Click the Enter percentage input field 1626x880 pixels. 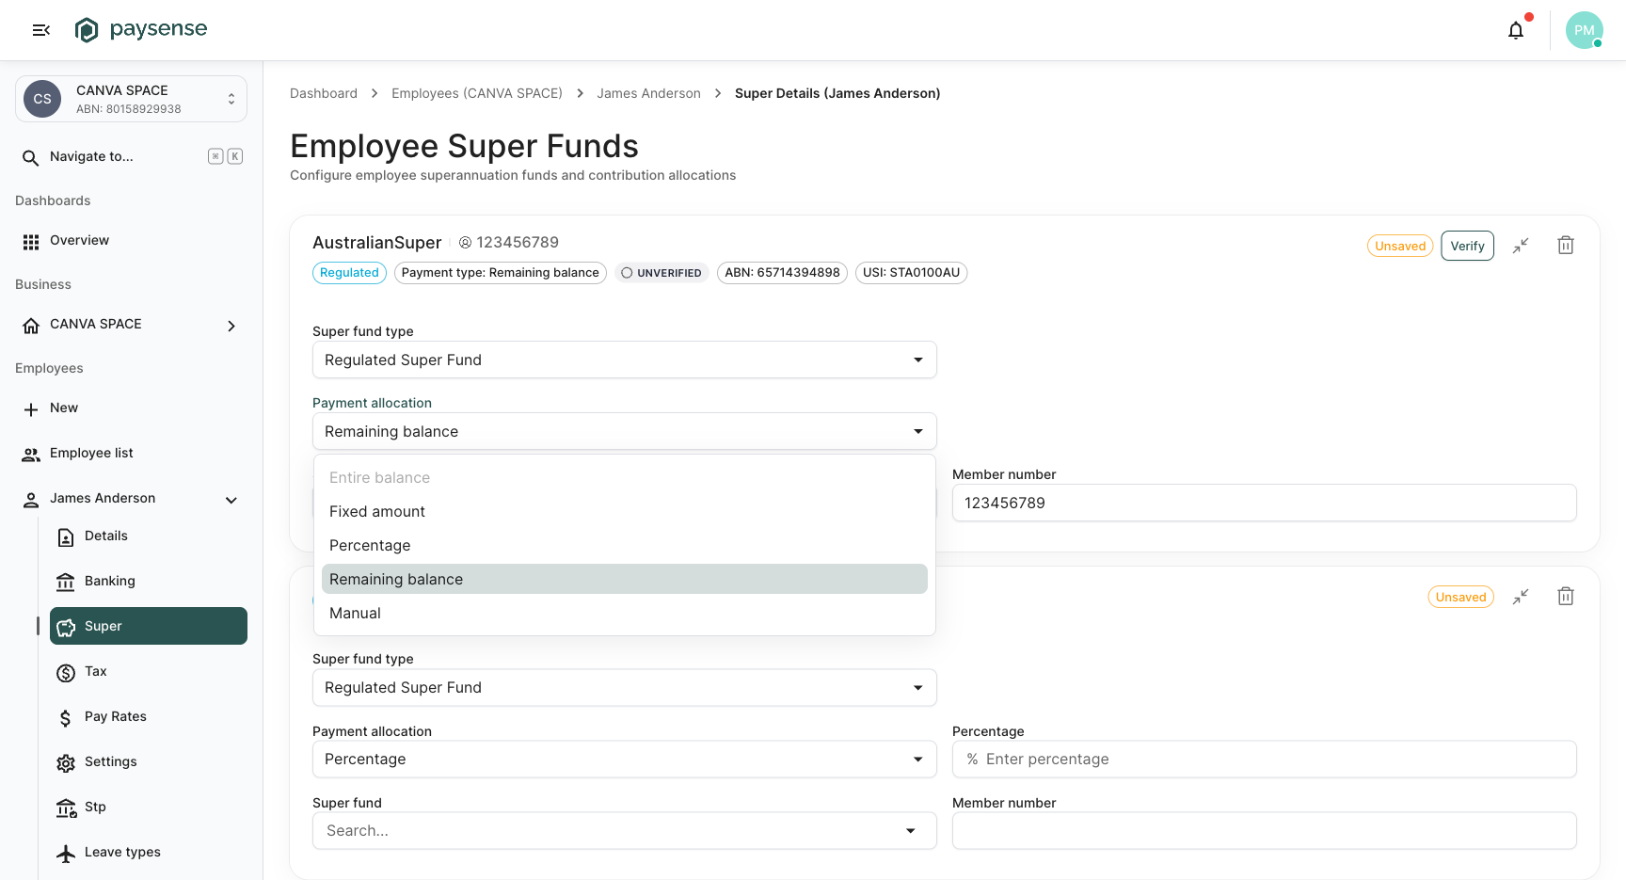(1265, 759)
